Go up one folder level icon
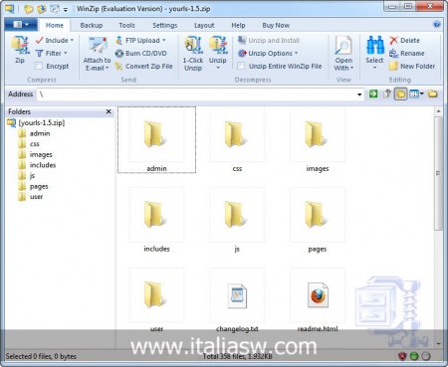 387,94
